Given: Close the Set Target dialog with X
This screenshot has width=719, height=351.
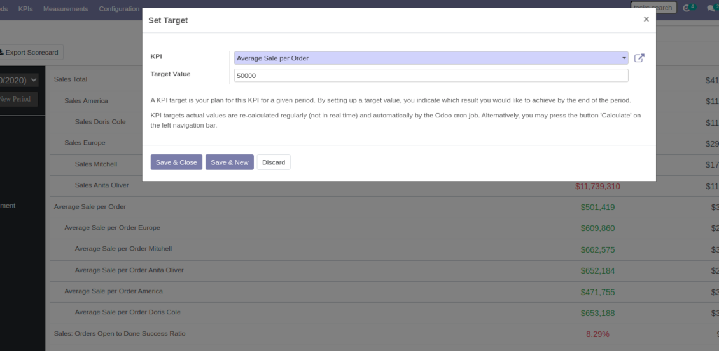Looking at the screenshot, I should click(646, 20).
